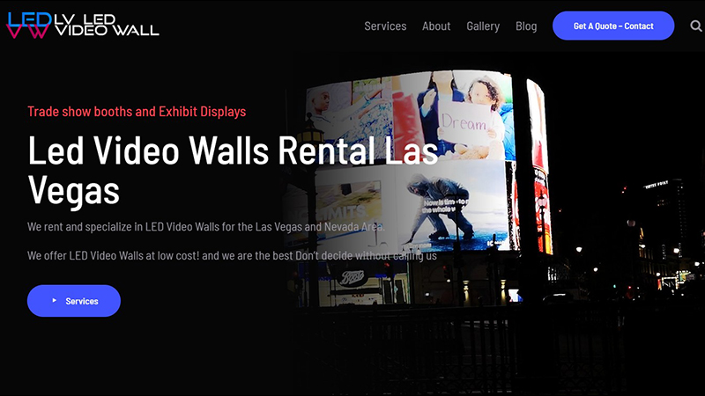Visit the Blog page
The height and width of the screenshot is (396, 705).
(x=526, y=26)
